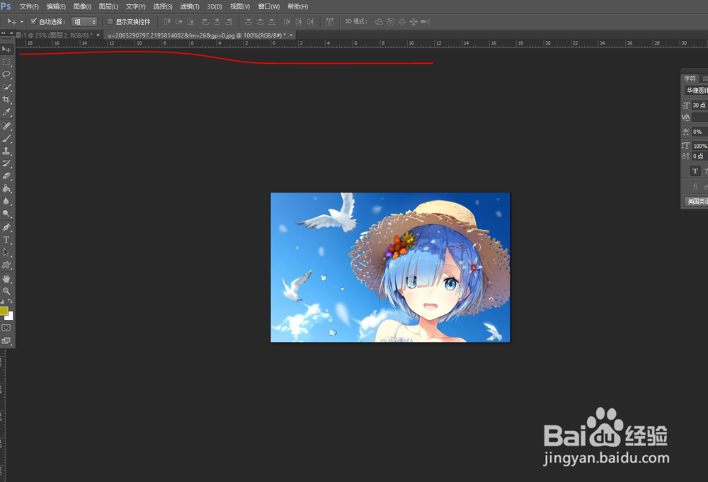Select the Lasso tool

(6, 74)
